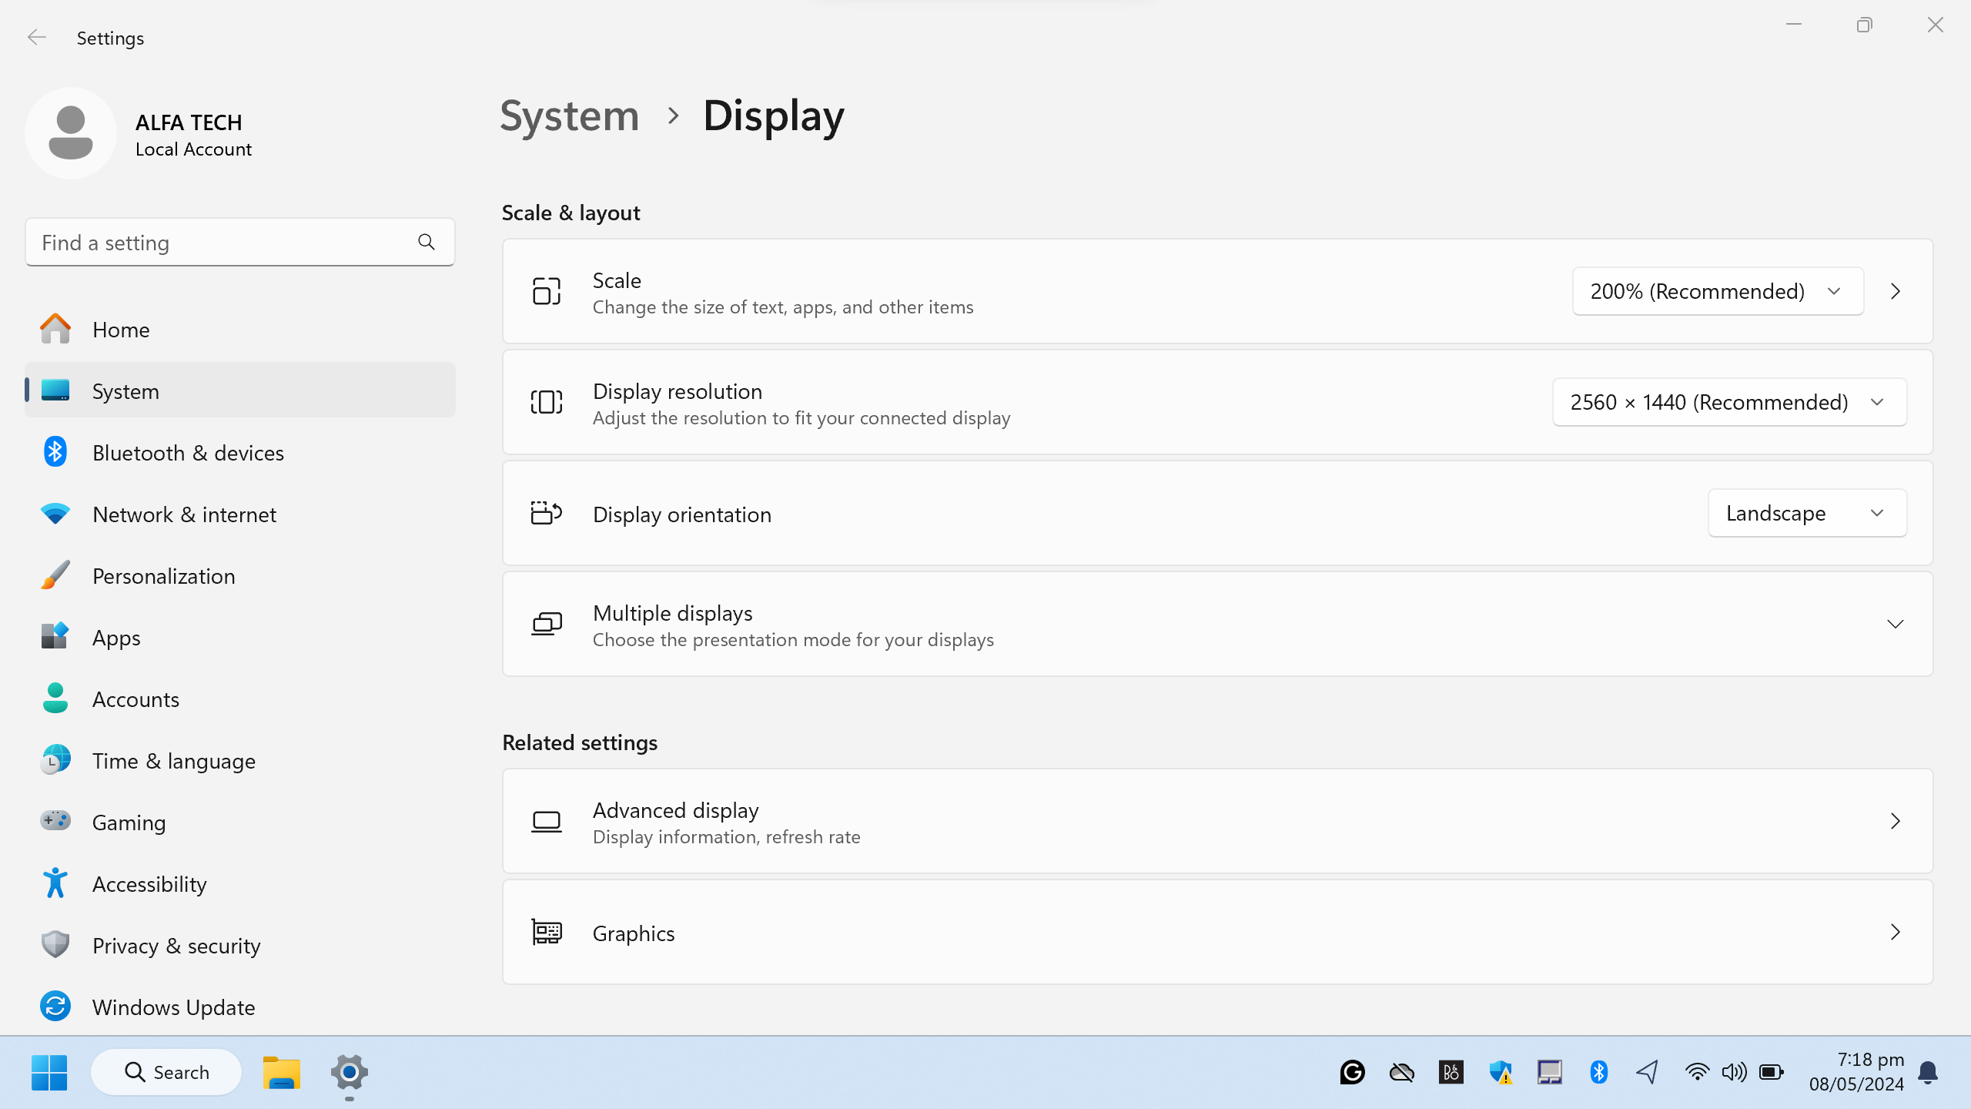
Task: Click the Personalization paintbrush icon
Action: (55, 575)
